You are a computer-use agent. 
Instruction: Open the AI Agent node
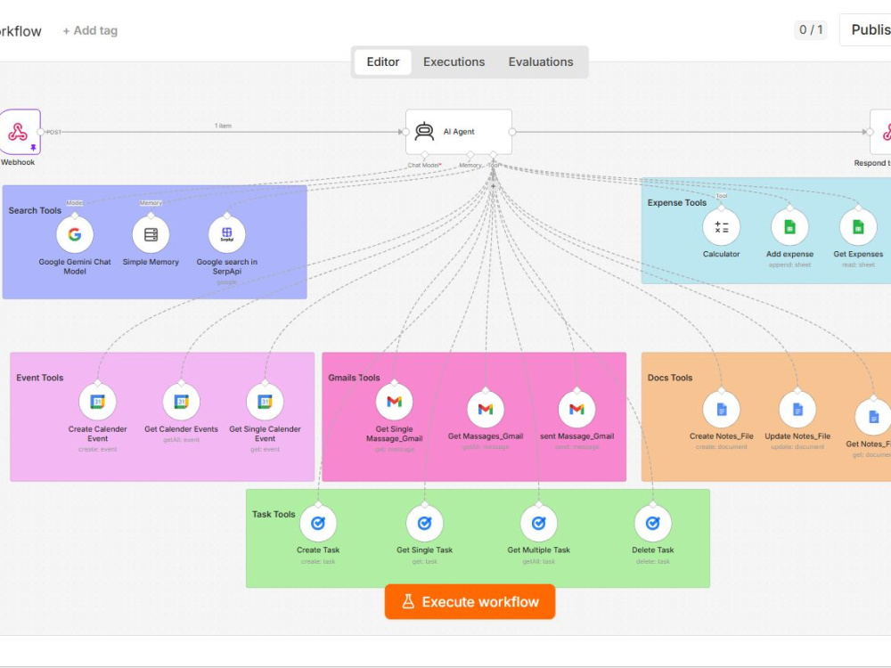459,132
